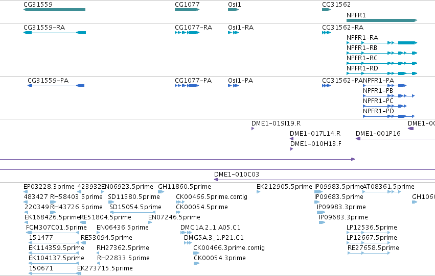435x276 pixels.
Task: Click the IP09683.3prime EST
Action: 322,222
